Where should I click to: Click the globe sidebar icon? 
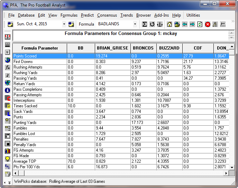point(8,60)
